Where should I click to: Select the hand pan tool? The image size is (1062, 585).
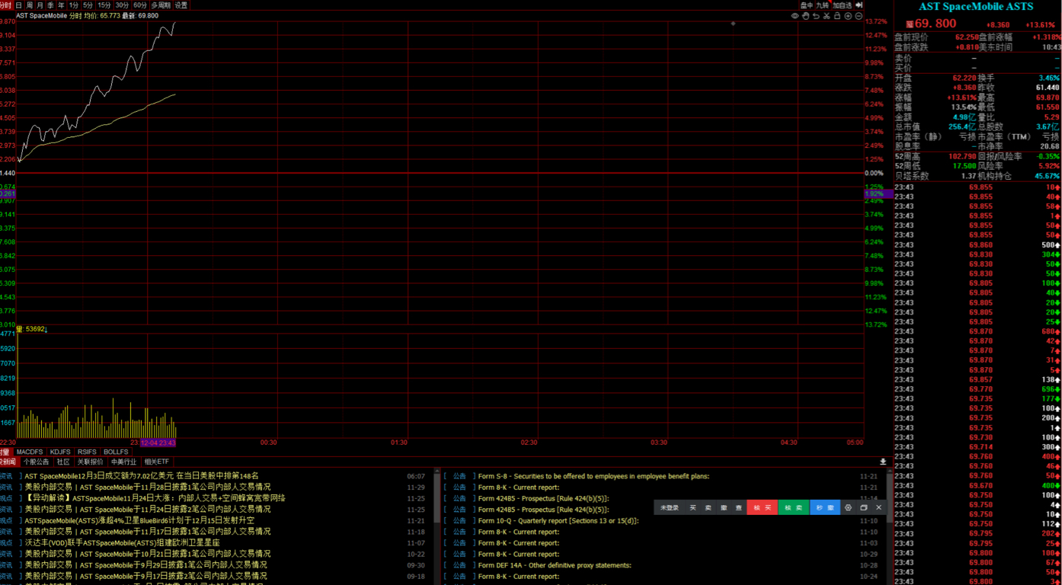click(x=805, y=16)
